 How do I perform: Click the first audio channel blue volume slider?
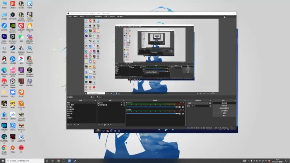point(152,107)
